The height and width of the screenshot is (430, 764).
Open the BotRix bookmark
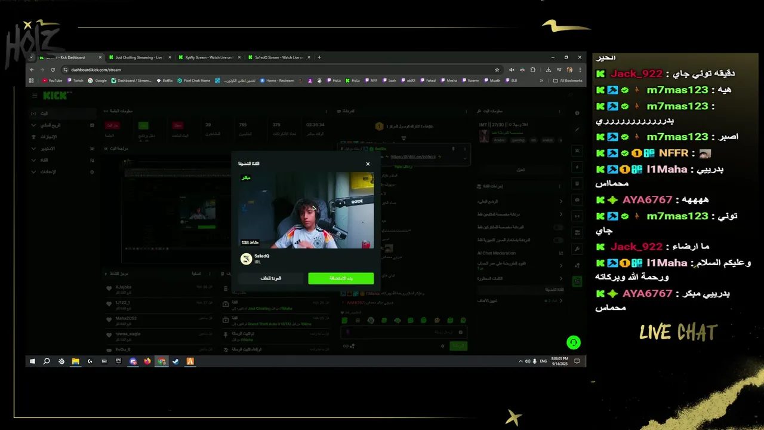coord(165,80)
